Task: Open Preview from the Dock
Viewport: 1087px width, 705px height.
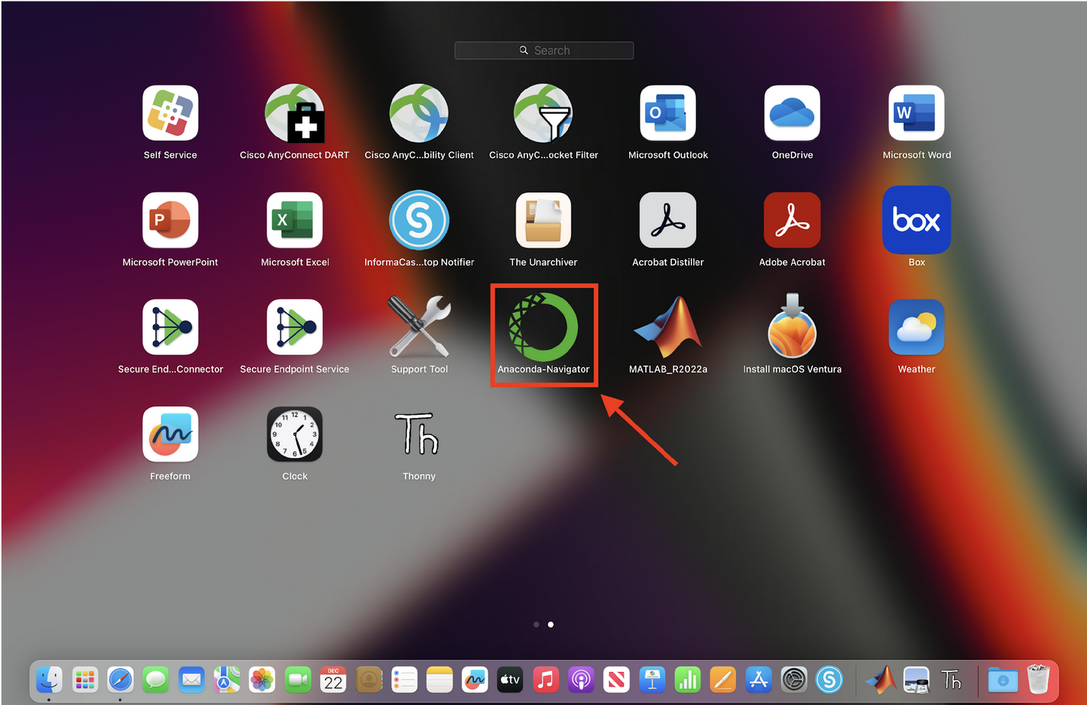Action: point(916,679)
